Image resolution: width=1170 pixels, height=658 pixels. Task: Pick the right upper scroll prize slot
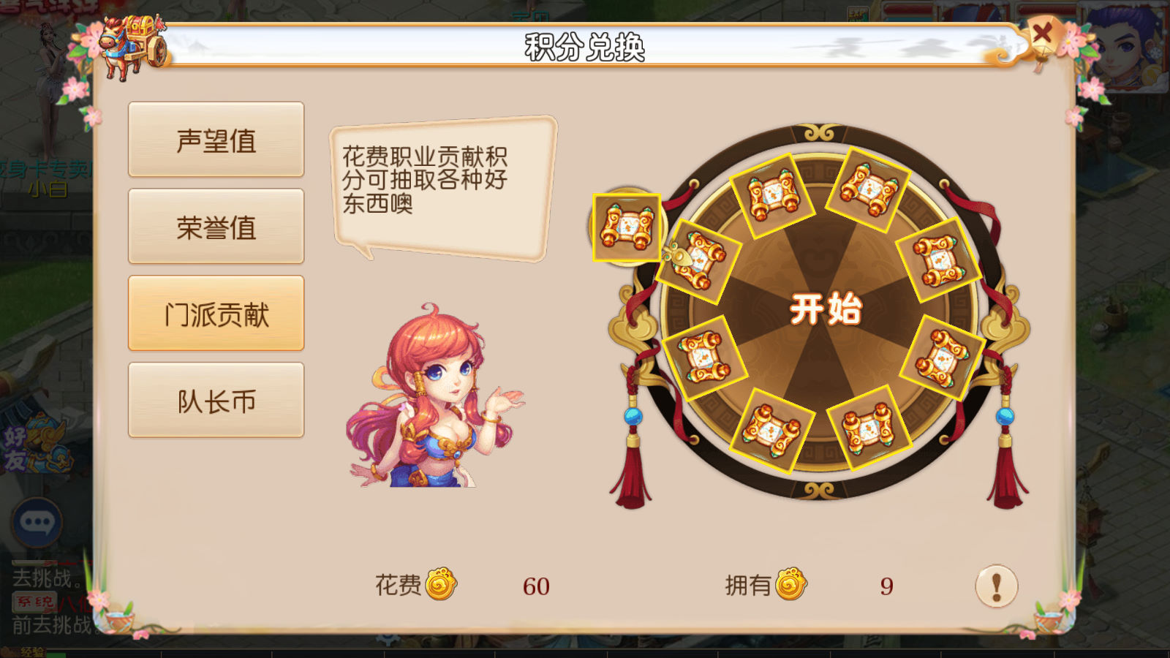938,260
